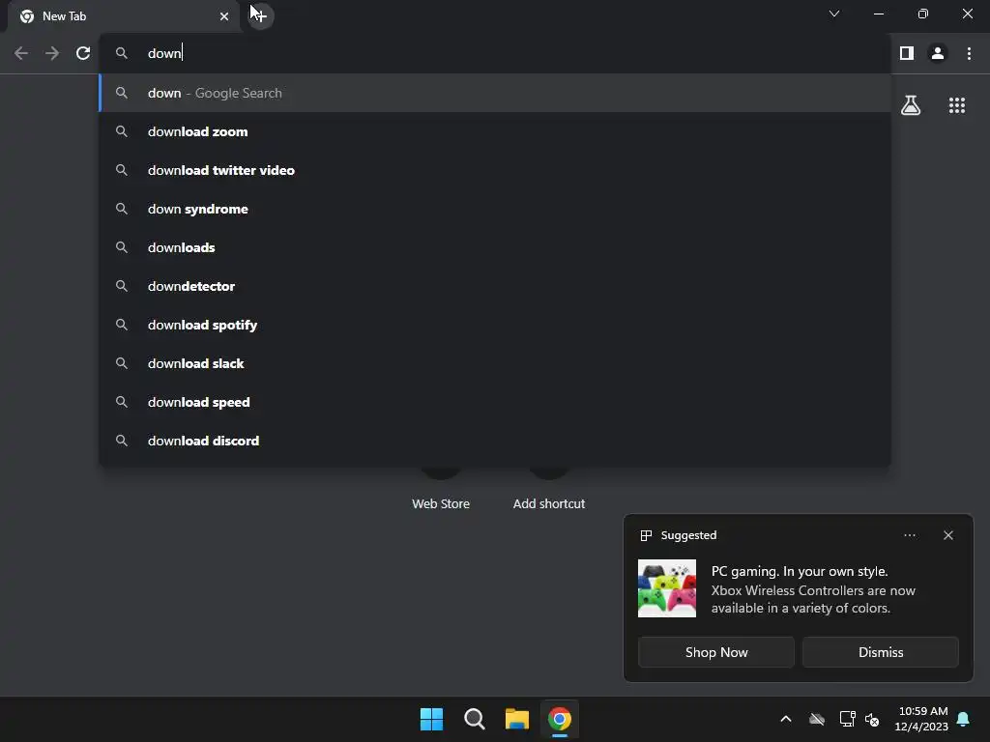This screenshot has width=990, height=742.
Task: Open the Google apps grid
Action: 957,105
